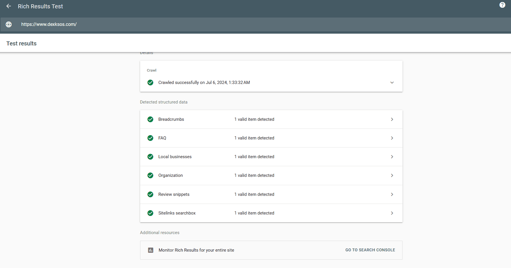Open Local businesses details chevron
Viewport: 511px width, 268px height.
coord(392,157)
